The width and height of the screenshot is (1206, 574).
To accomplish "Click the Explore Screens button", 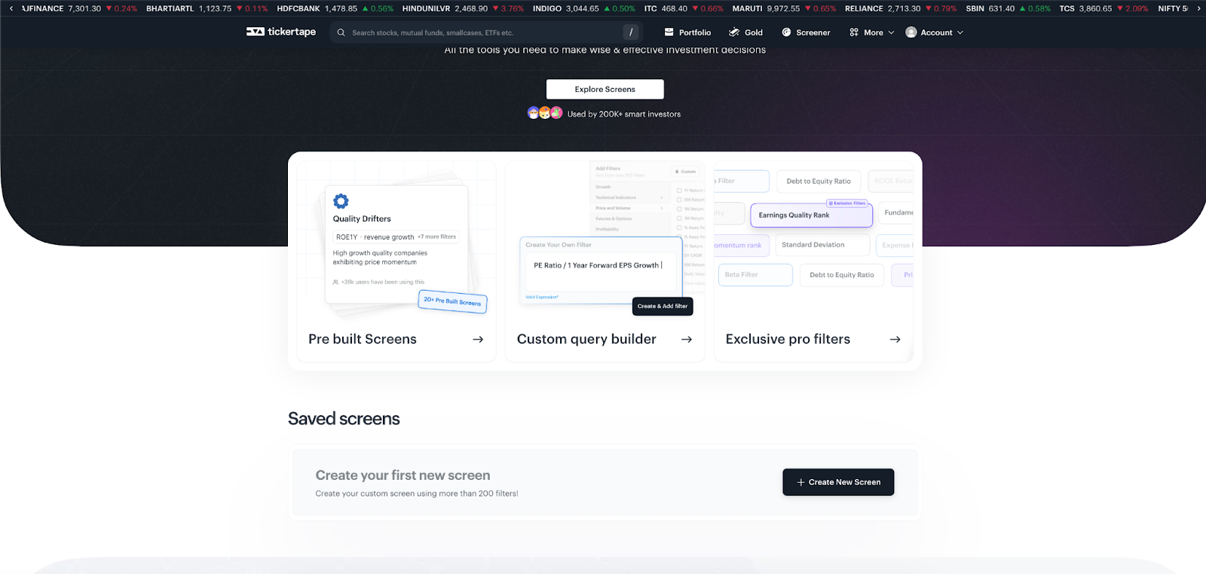I will [x=605, y=89].
